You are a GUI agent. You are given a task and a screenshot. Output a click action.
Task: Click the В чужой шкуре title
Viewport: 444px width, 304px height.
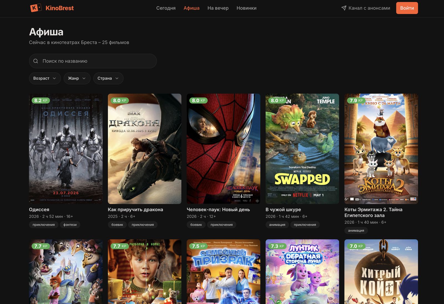(x=283, y=210)
